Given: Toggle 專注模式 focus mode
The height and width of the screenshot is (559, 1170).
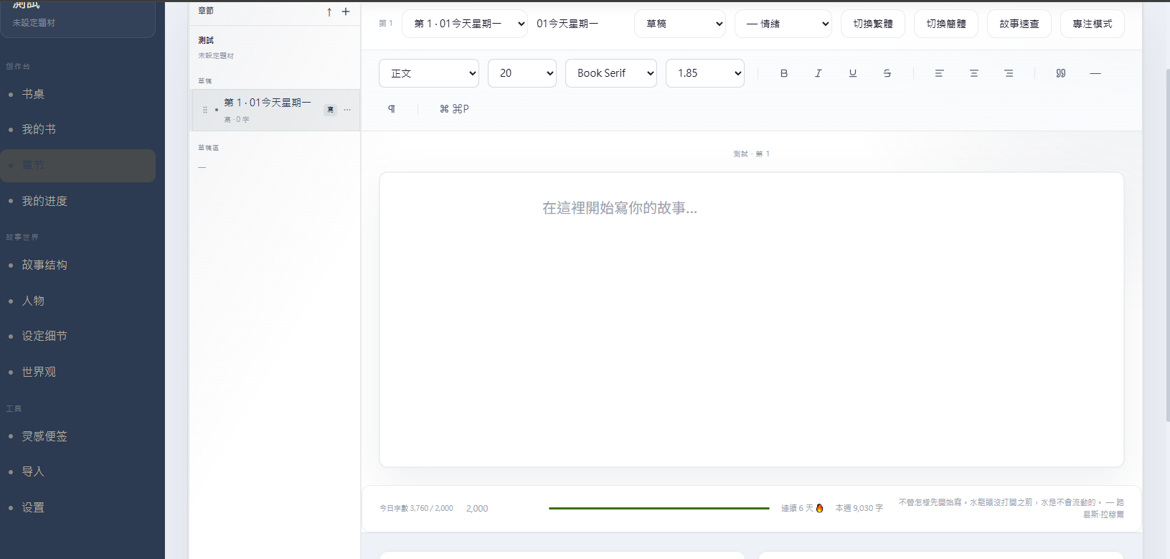Looking at the screenshot, I should (1093, 24).
